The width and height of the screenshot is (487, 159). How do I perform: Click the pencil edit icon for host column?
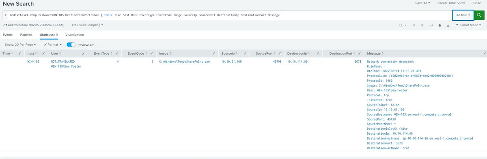[44, 53]
